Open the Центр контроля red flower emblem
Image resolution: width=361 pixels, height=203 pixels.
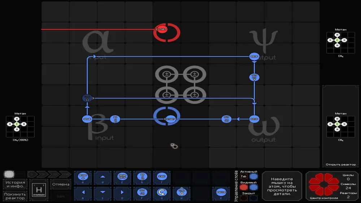324,184
